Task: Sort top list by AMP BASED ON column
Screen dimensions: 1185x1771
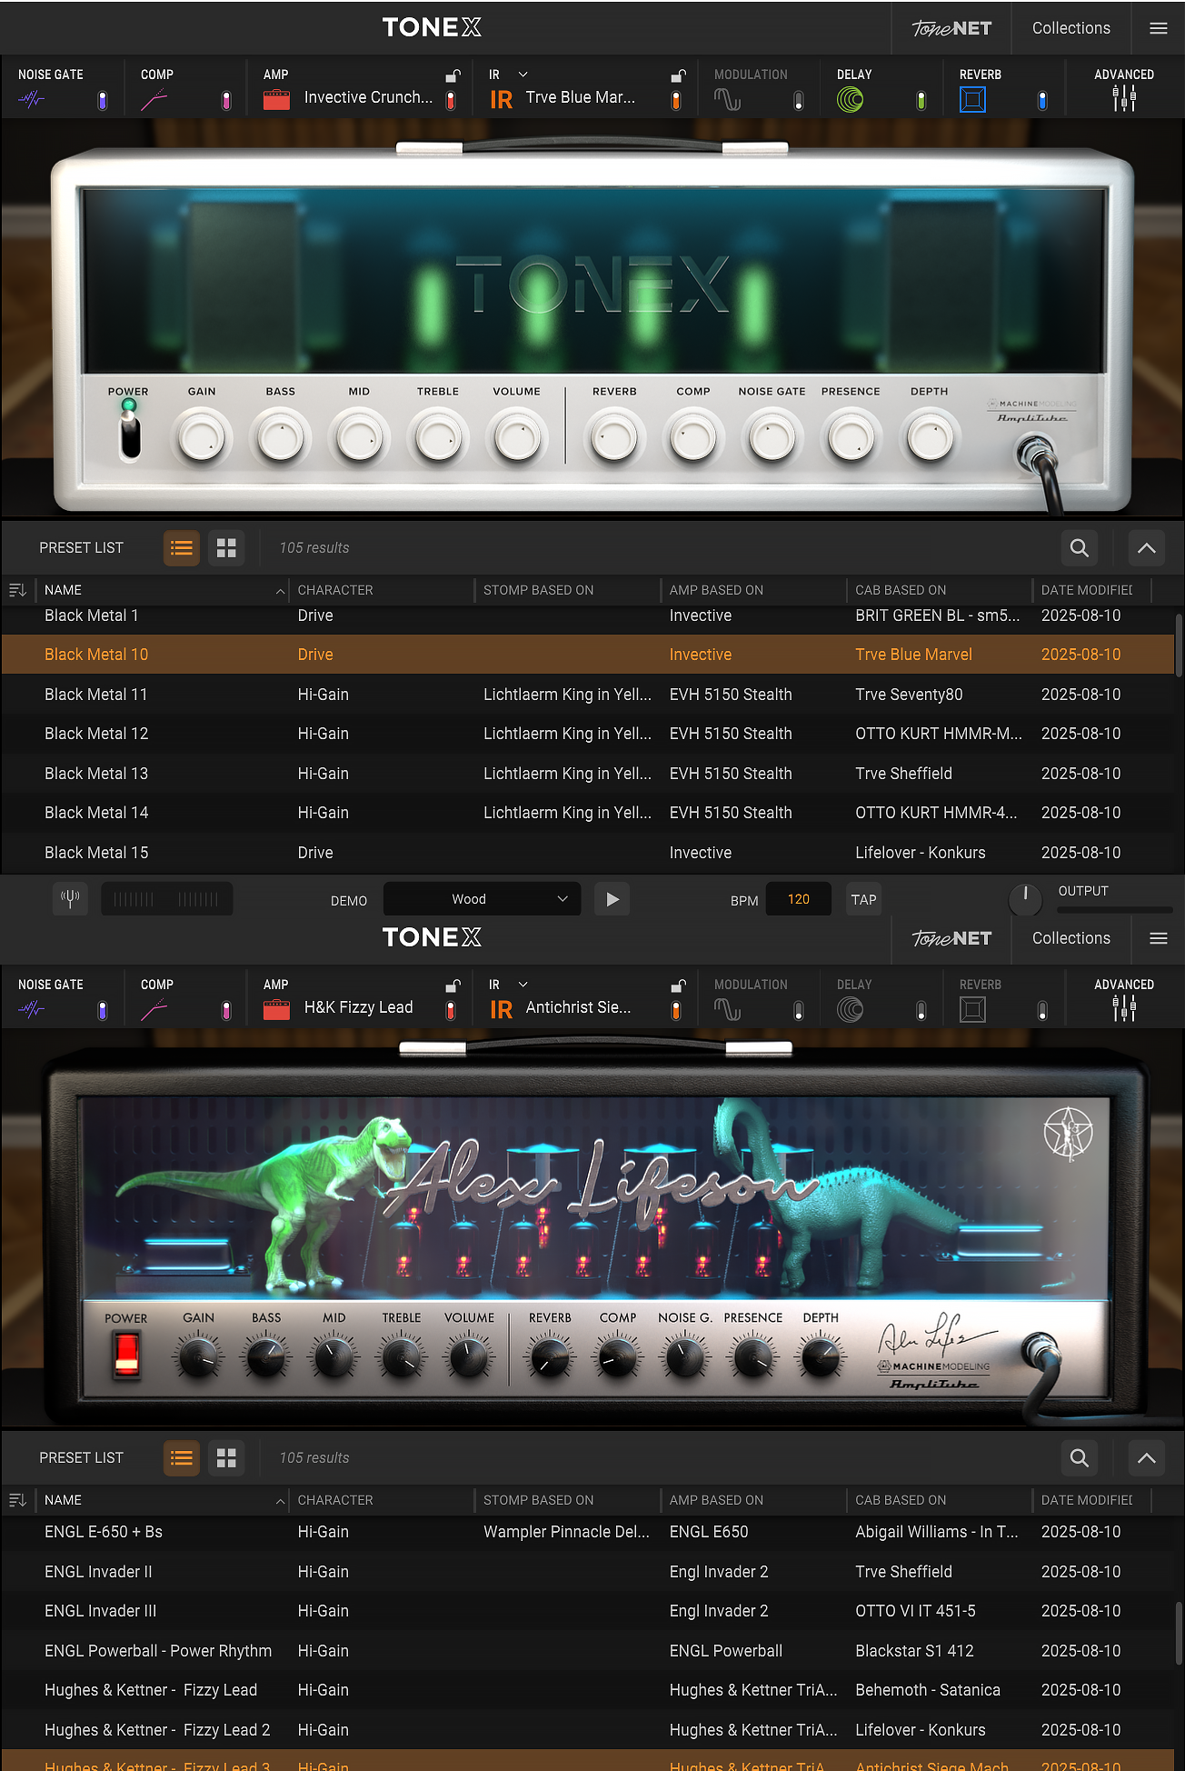Action: 716,590
